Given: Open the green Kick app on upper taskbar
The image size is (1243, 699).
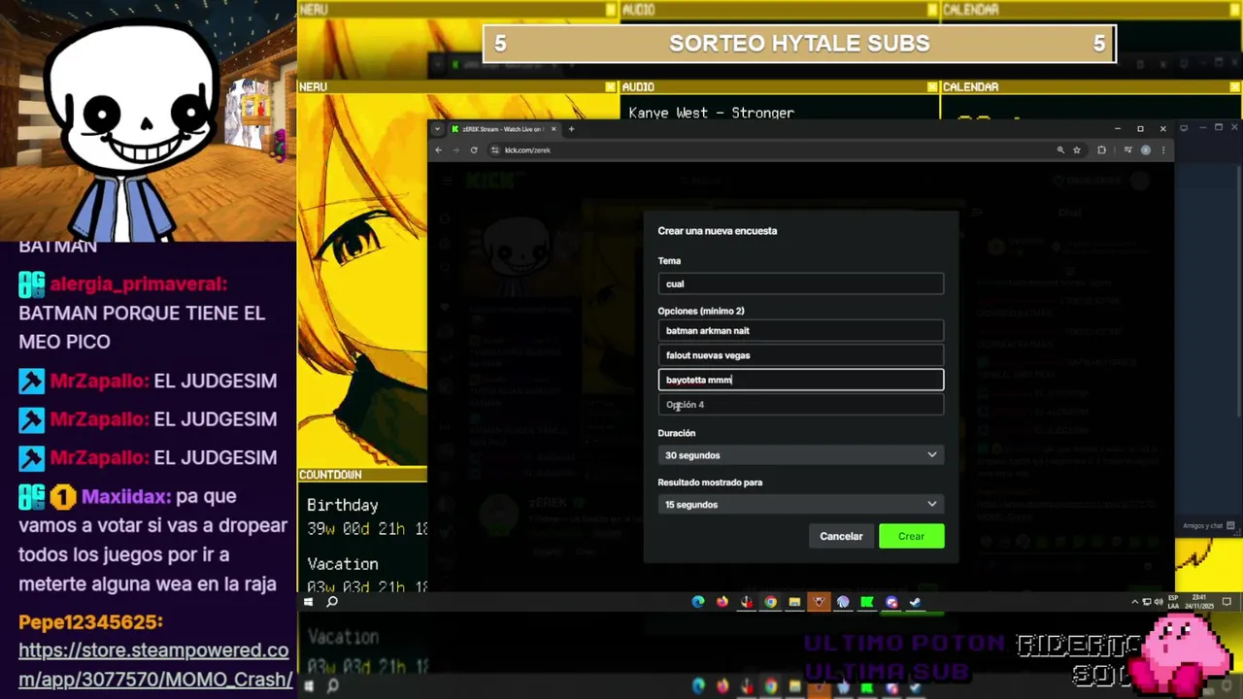Looking at the screenshot, I should 867,602.
